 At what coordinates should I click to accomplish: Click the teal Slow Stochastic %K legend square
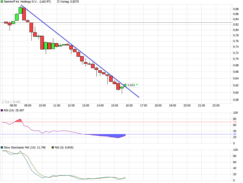[x=2, y=147]
